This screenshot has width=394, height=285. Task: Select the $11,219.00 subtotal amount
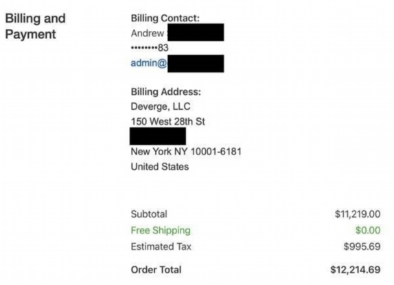358,214
